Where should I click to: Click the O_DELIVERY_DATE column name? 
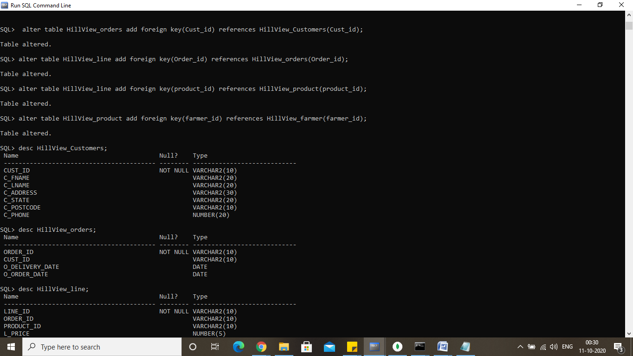tap(32, 267)
